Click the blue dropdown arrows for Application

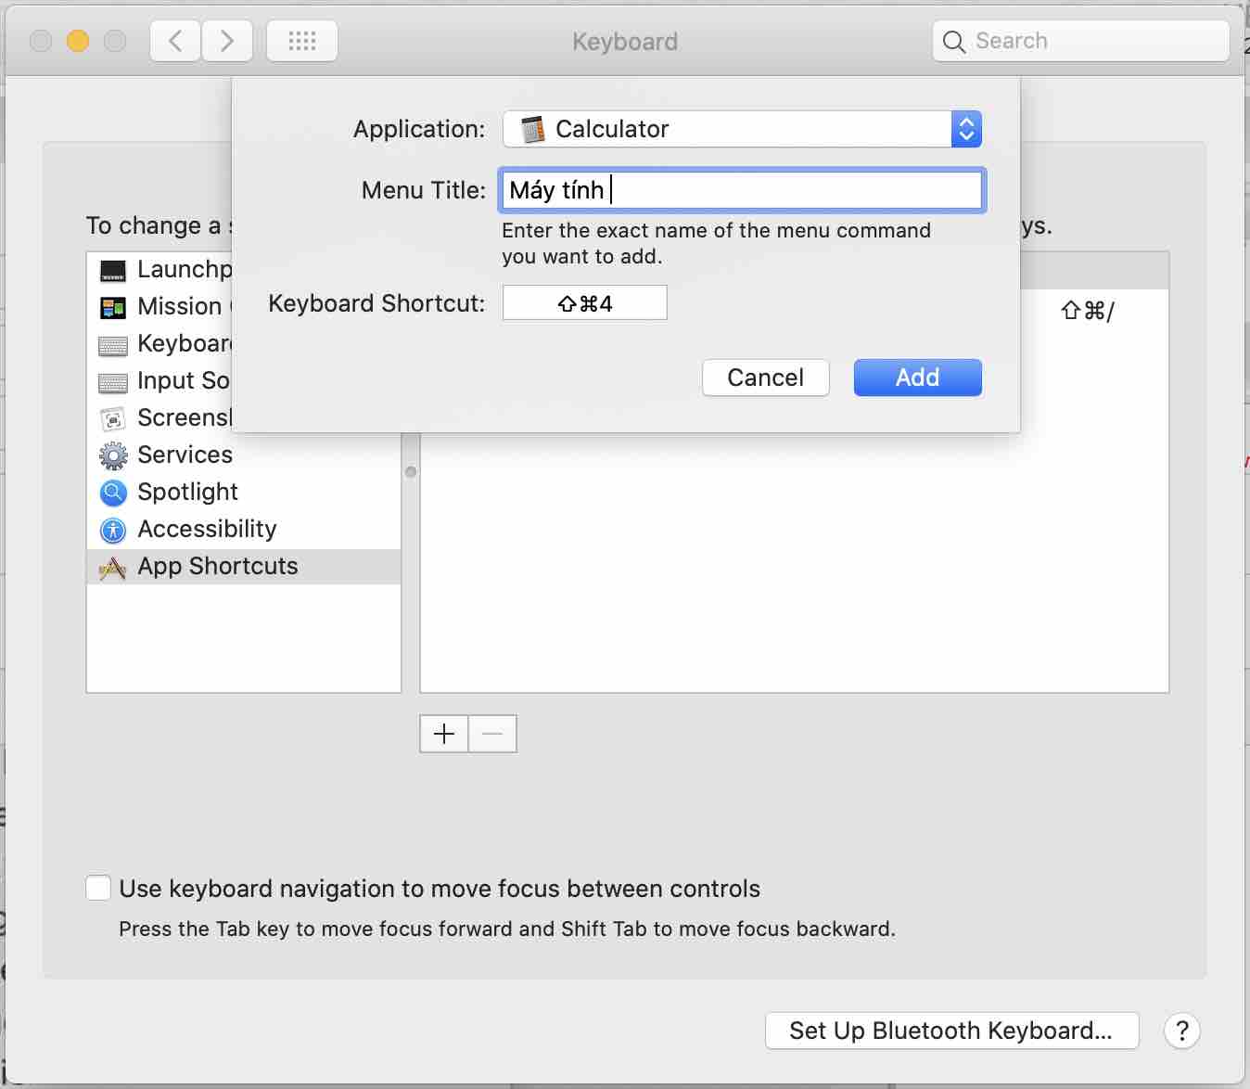[966, 129]
